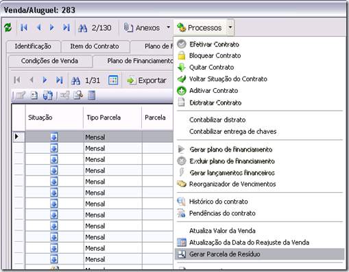349x272 pixels.
Task: Select Bloquear Contrato menu item
Action: point(260,55)
